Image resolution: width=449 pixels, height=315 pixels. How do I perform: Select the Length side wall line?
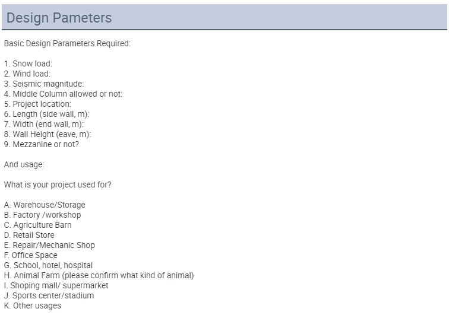pos(47,114)
